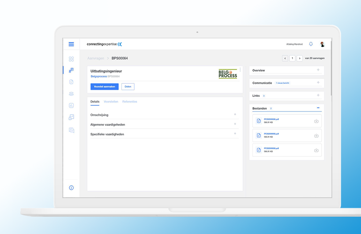This screenshot has width=361, height=234.
Task: Download the bottom file in Bestanden
Action: 316,150
